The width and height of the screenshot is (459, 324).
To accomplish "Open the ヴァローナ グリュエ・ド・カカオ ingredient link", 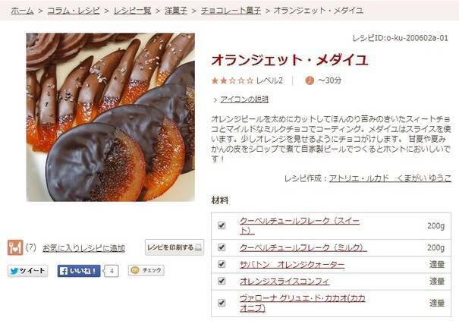I will (x=303, y=304).
